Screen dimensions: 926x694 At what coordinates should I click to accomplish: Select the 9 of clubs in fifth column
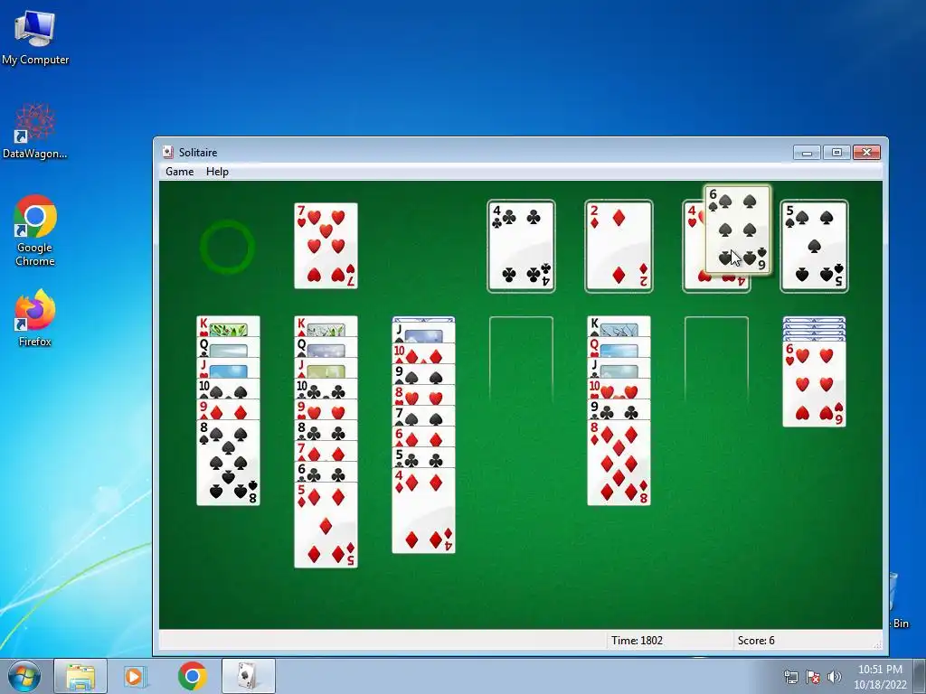pyautogui.click(x=619, y=409)
